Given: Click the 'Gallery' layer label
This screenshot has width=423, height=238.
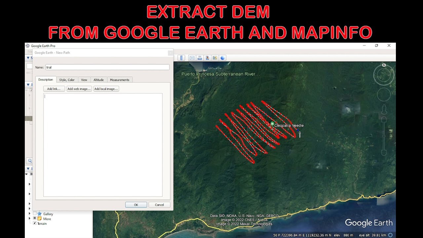Looking at the screenshot, I should point(48,214).
